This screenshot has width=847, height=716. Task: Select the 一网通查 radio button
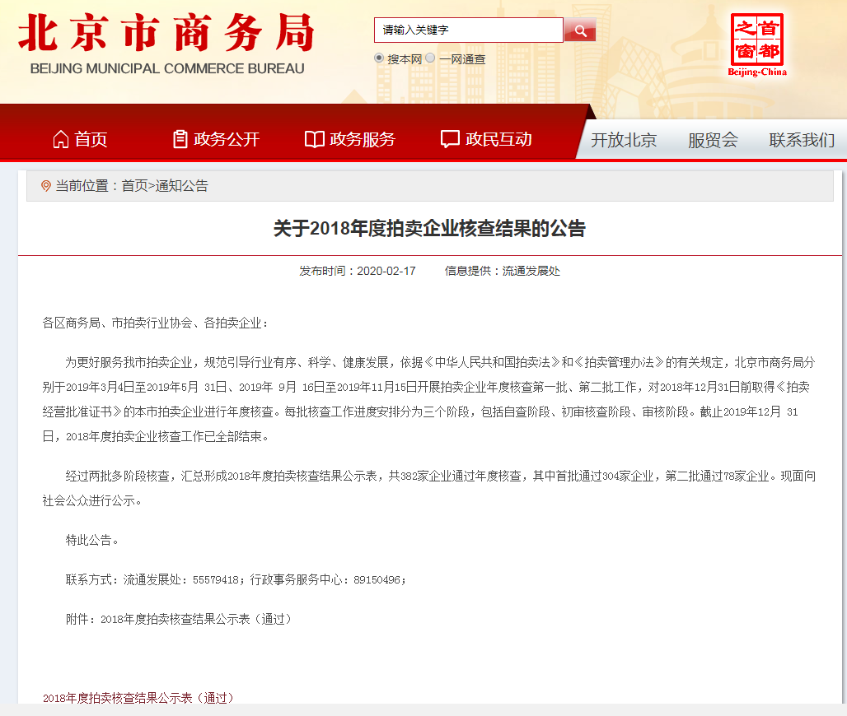click(430, 58)
